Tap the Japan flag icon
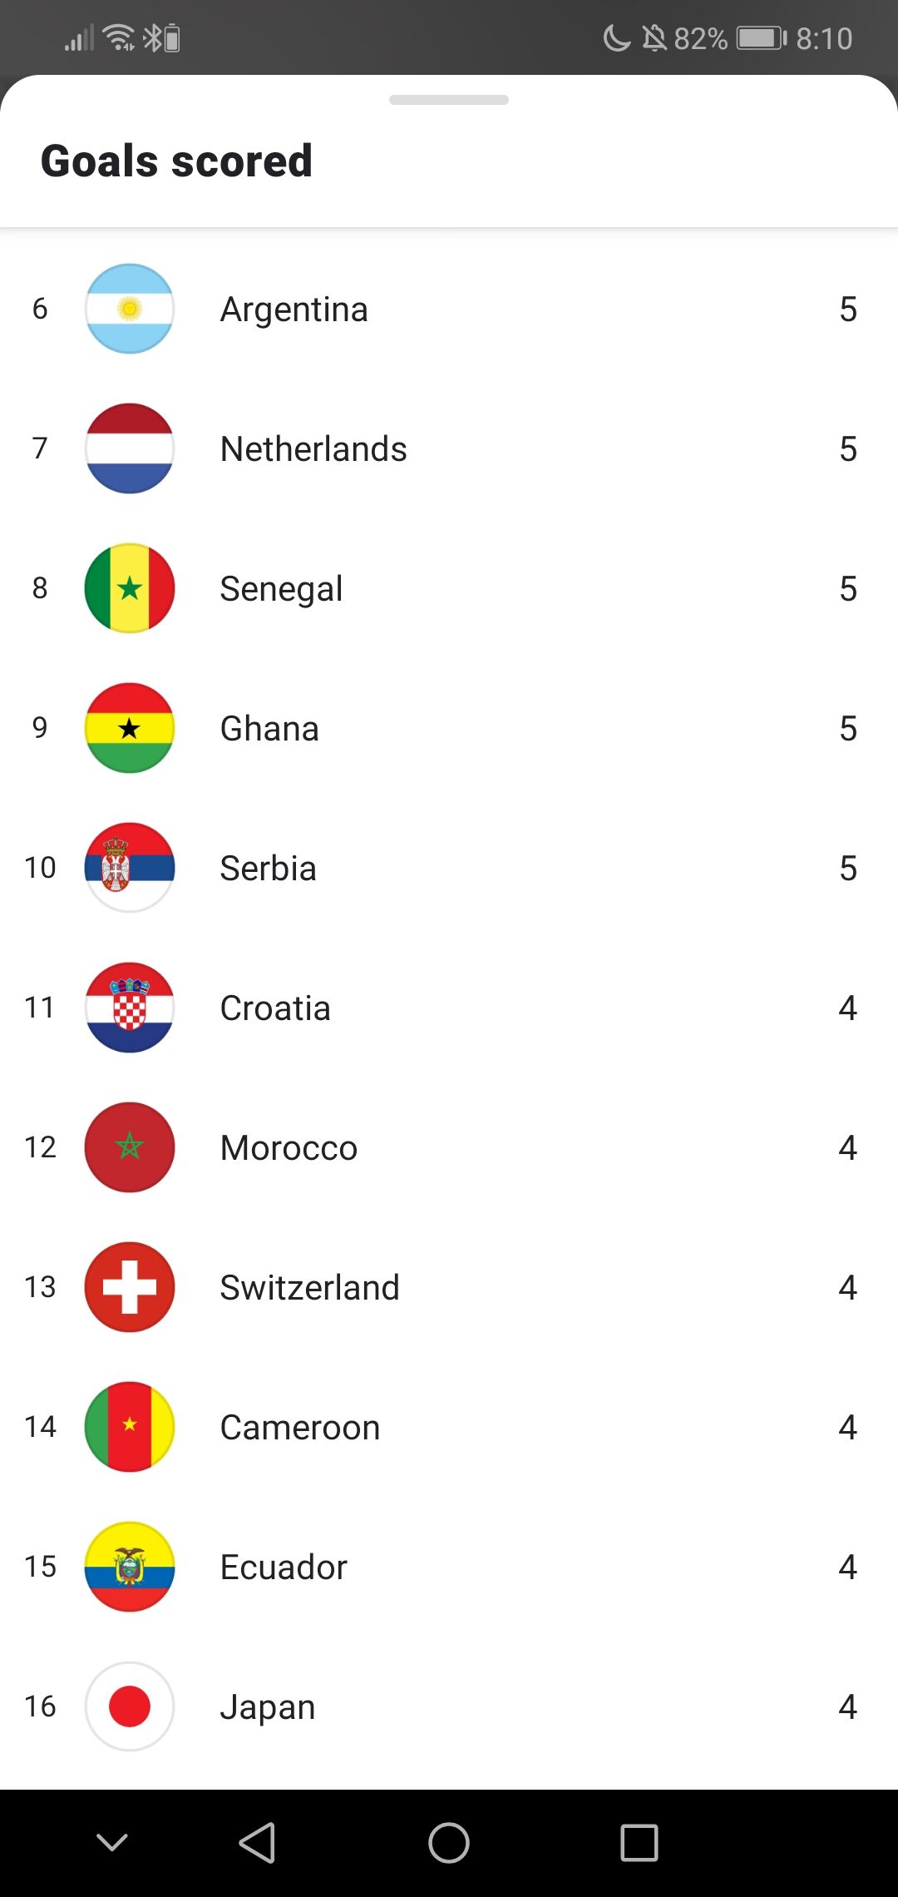The image size is (898, 1897). pos(130,1706)
